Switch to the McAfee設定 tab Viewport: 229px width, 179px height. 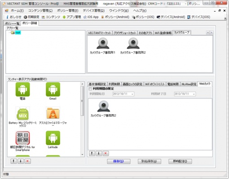[189, 84]
